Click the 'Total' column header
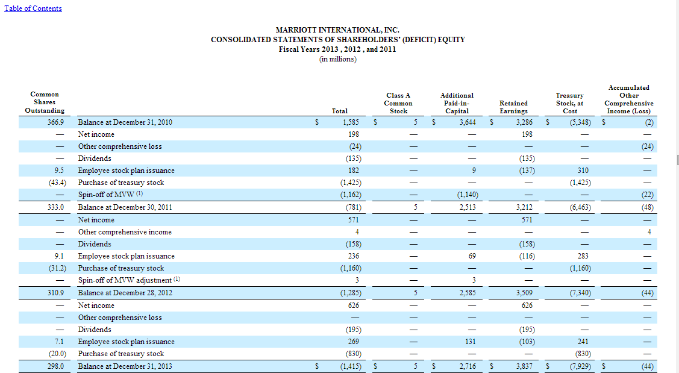The width and height of the screenshot is (679, 373). 340,111
